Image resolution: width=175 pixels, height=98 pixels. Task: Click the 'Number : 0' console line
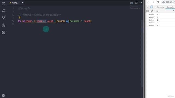click(x=153, y=14)
